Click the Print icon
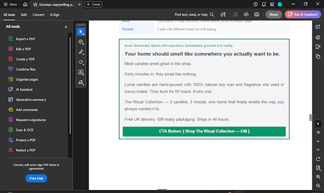Screen dimensions: 324x193 (257, 14)
